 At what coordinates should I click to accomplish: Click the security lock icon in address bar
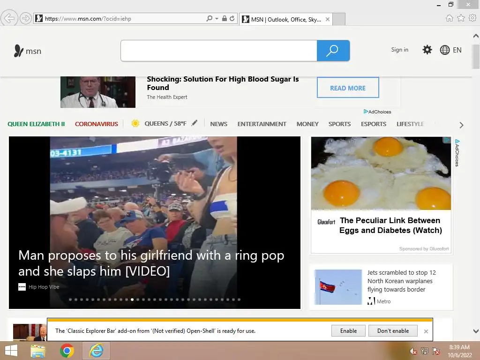225,18
